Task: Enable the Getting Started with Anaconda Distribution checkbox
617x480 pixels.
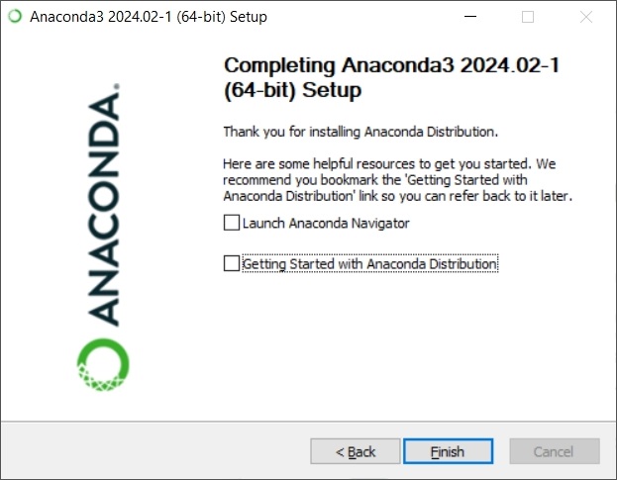Action: (x=232, y=263)
